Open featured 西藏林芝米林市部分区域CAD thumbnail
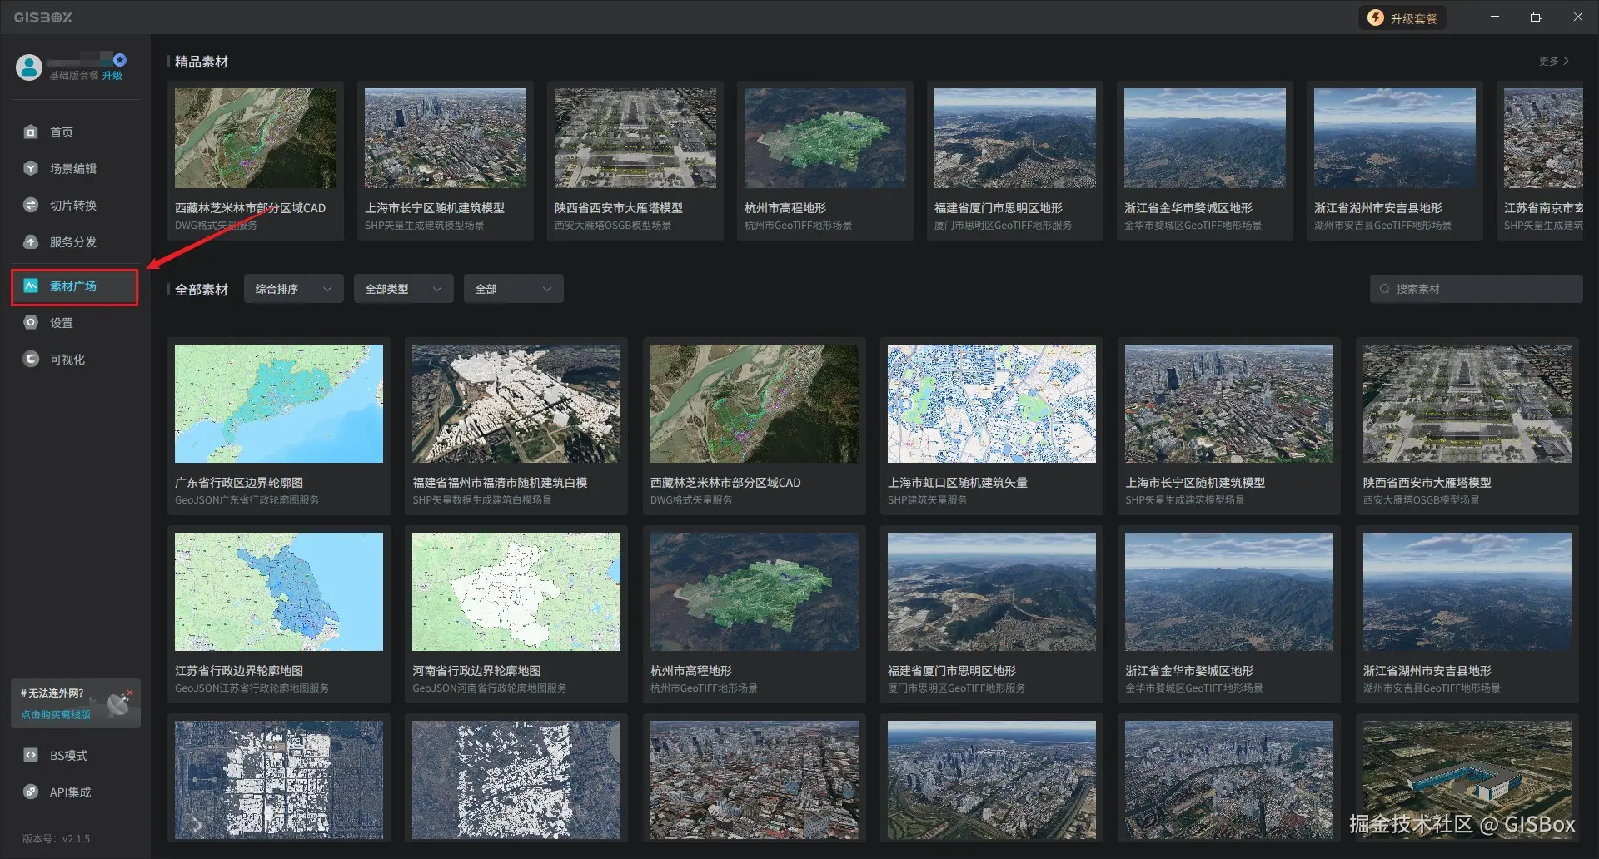This screenshot has height=859, width=1599. tap(256, 138)
